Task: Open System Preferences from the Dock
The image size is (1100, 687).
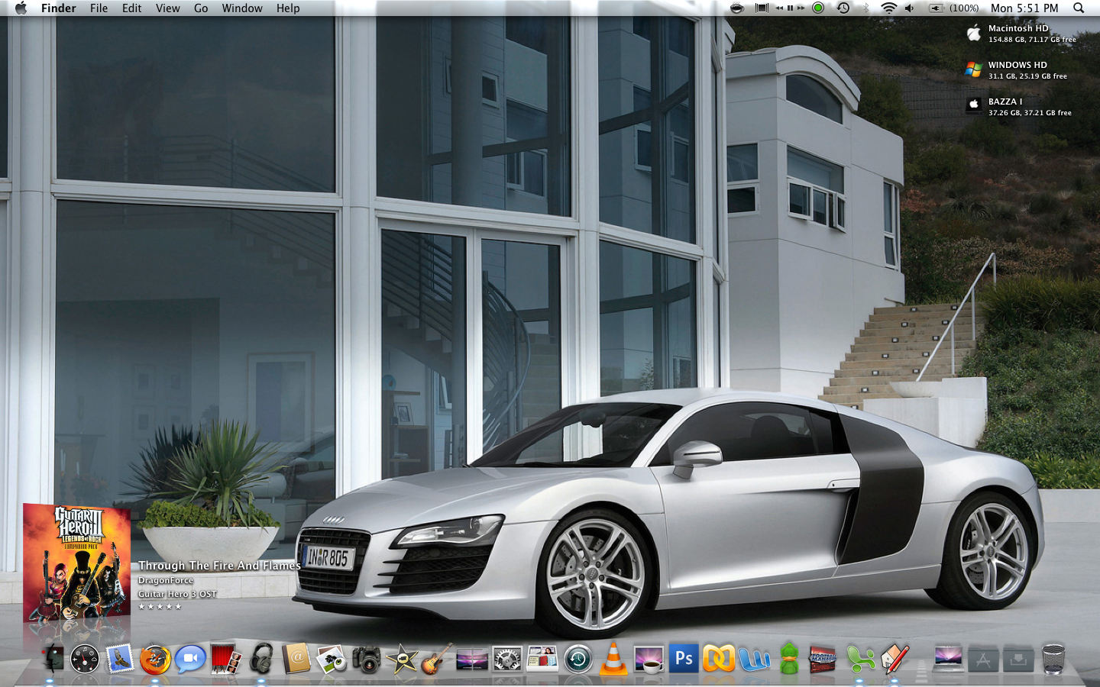Action: (x=507, y=659)
